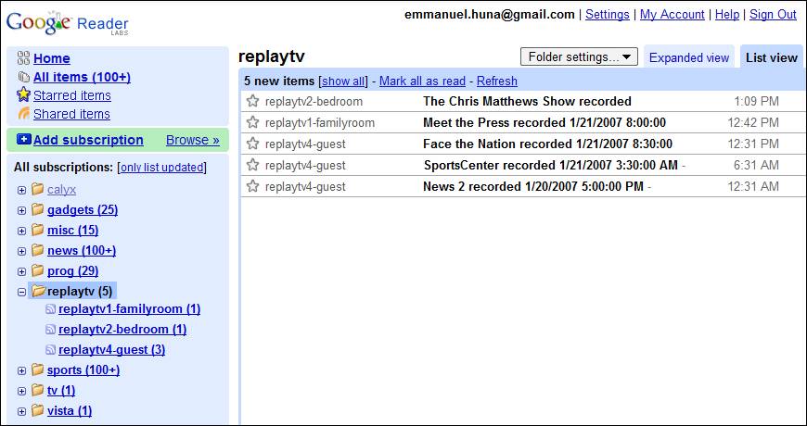Click the replaytv4-guest feed icon in sidebar
The height and width of the screenshot is (426, 807).
point(50,349)
